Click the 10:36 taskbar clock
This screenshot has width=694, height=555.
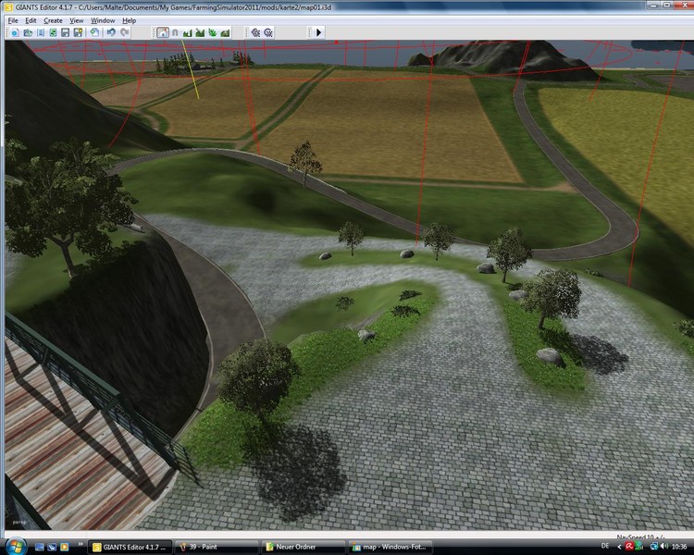(x=679, y=547)
